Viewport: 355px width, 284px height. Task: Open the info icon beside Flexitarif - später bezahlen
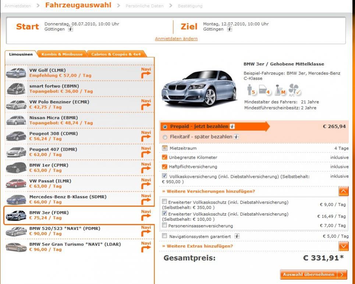(x=236, y=137)
